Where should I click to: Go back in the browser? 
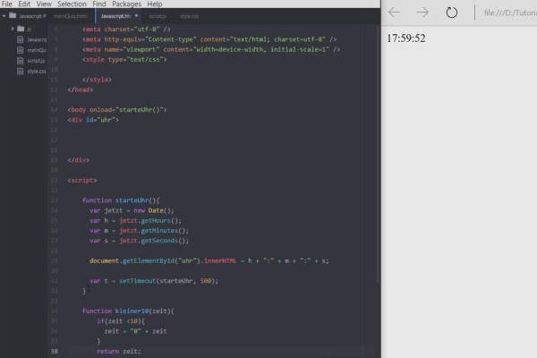(x=394, y=13)
